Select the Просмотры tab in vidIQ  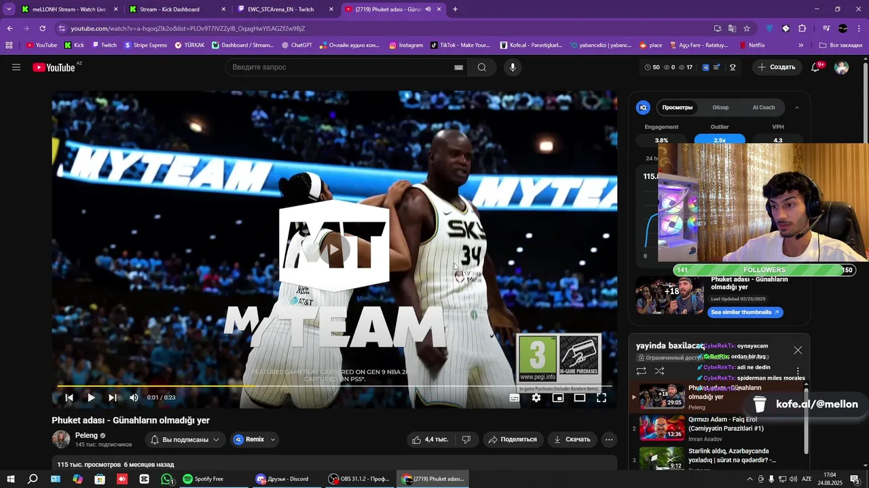pos(678,107)
